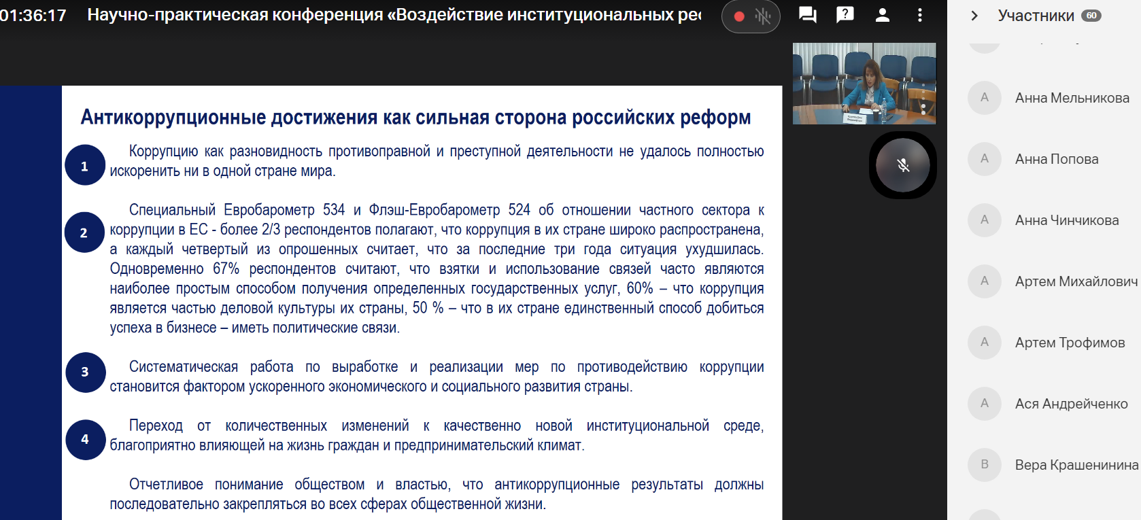The width and height of the screenshot is (1141, 520).
Task: Click the red recording indicator dot
Action: tap(739, 16)
